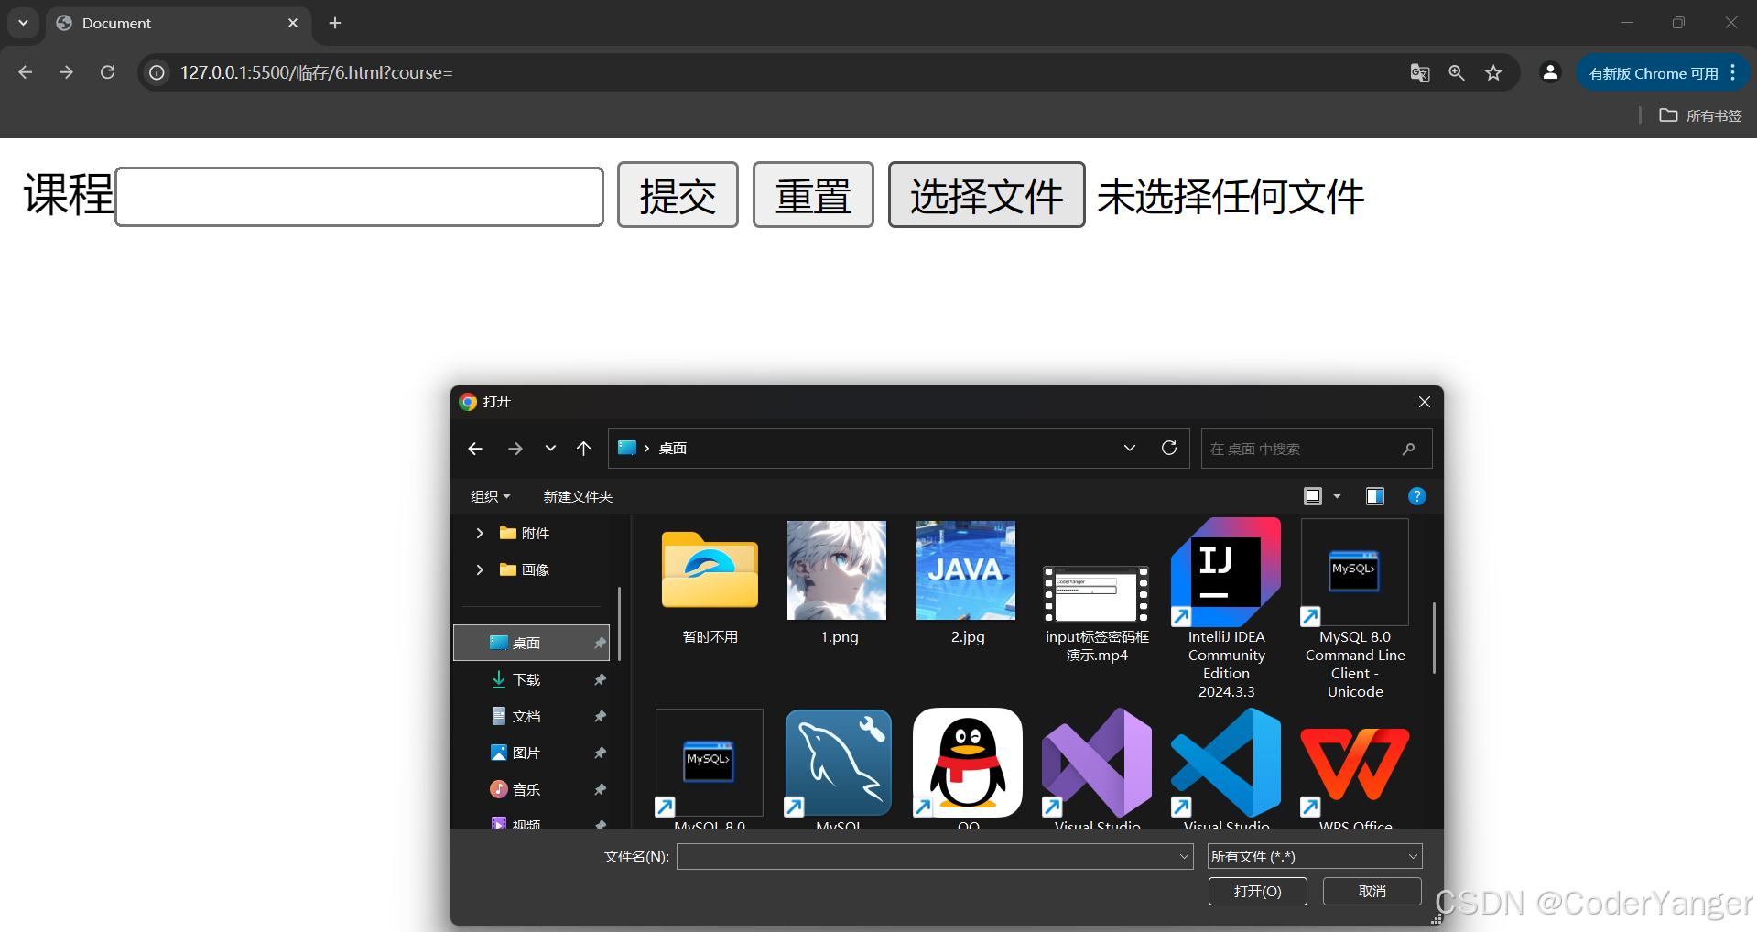Viewport: 1757px width, 932px height.
Task: Focus the 课程 text input field
Action: pos(360,196)
